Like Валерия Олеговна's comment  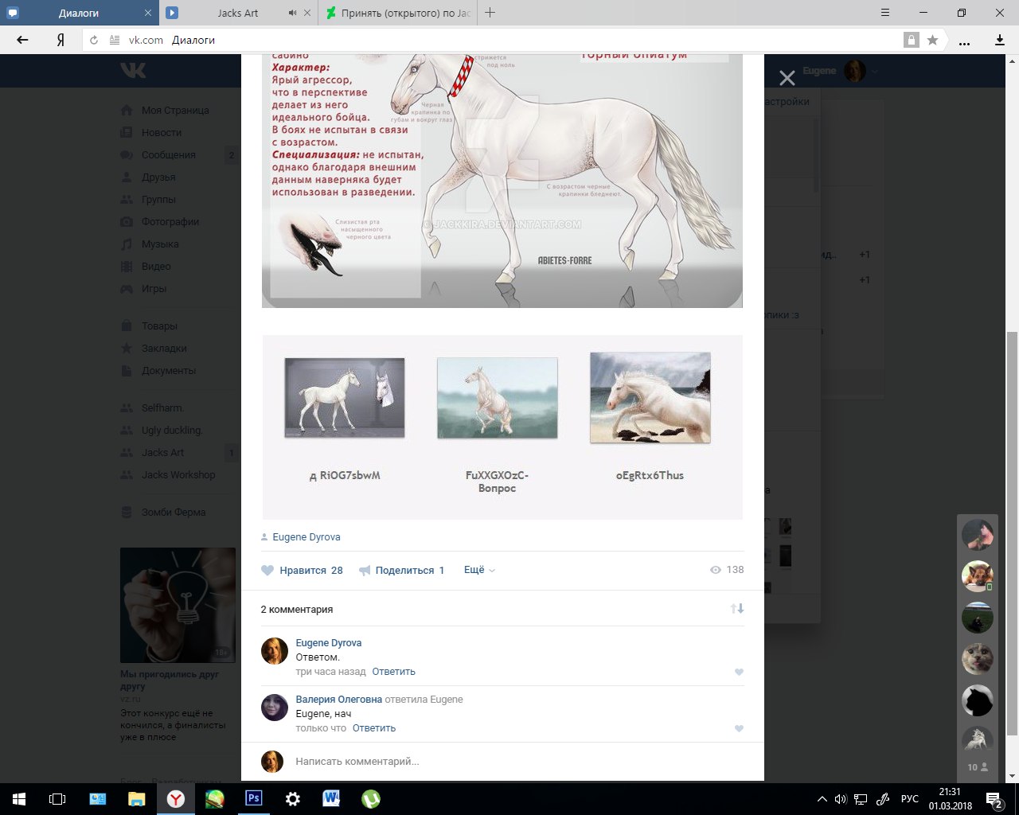pos(739,729)
